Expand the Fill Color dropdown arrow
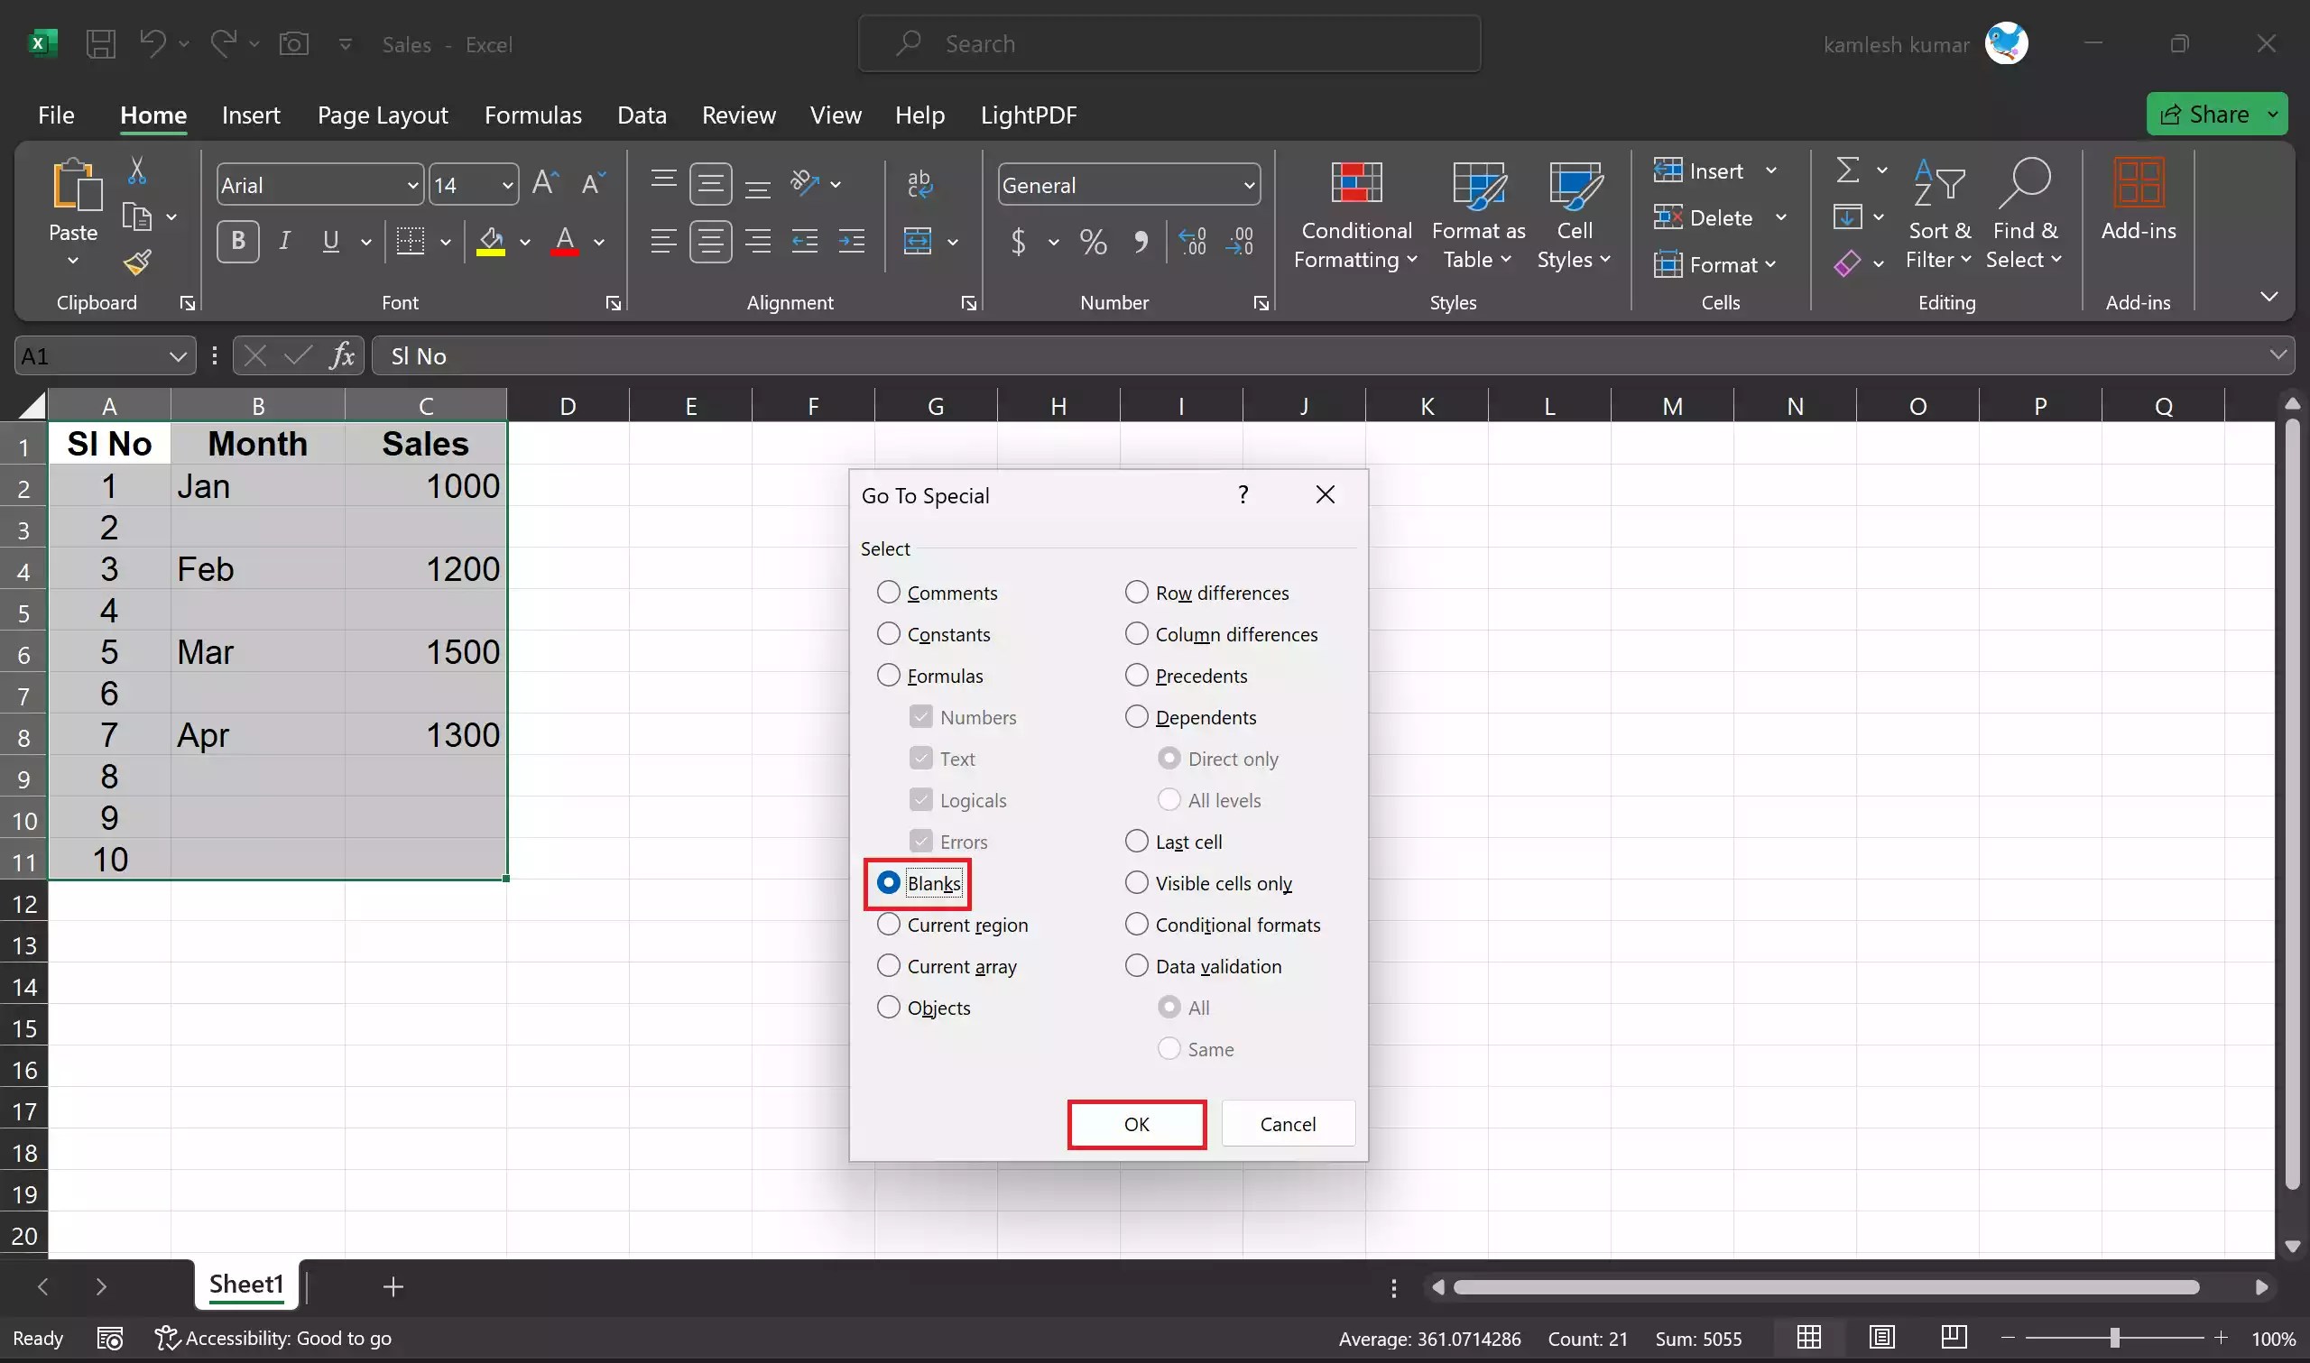 [524, 243]
